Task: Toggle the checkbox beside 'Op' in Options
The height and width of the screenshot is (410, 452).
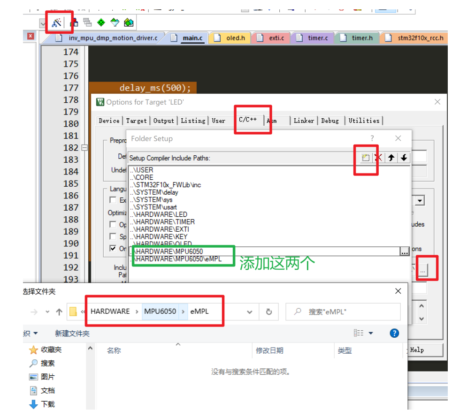Action: click(x=113, y=224)
